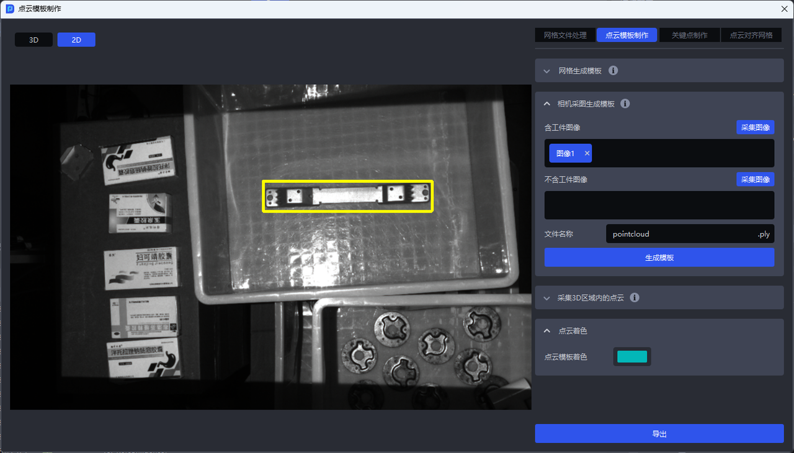The image size is (794, 453).
Task: Switch view to 2D mode
Action: coord(76,40)
